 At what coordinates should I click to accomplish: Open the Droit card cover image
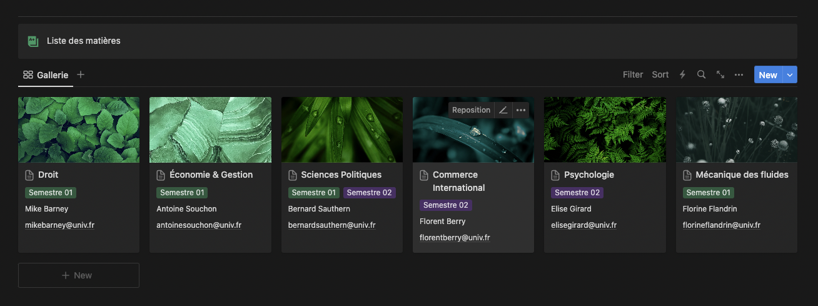(x=78, y=130)
